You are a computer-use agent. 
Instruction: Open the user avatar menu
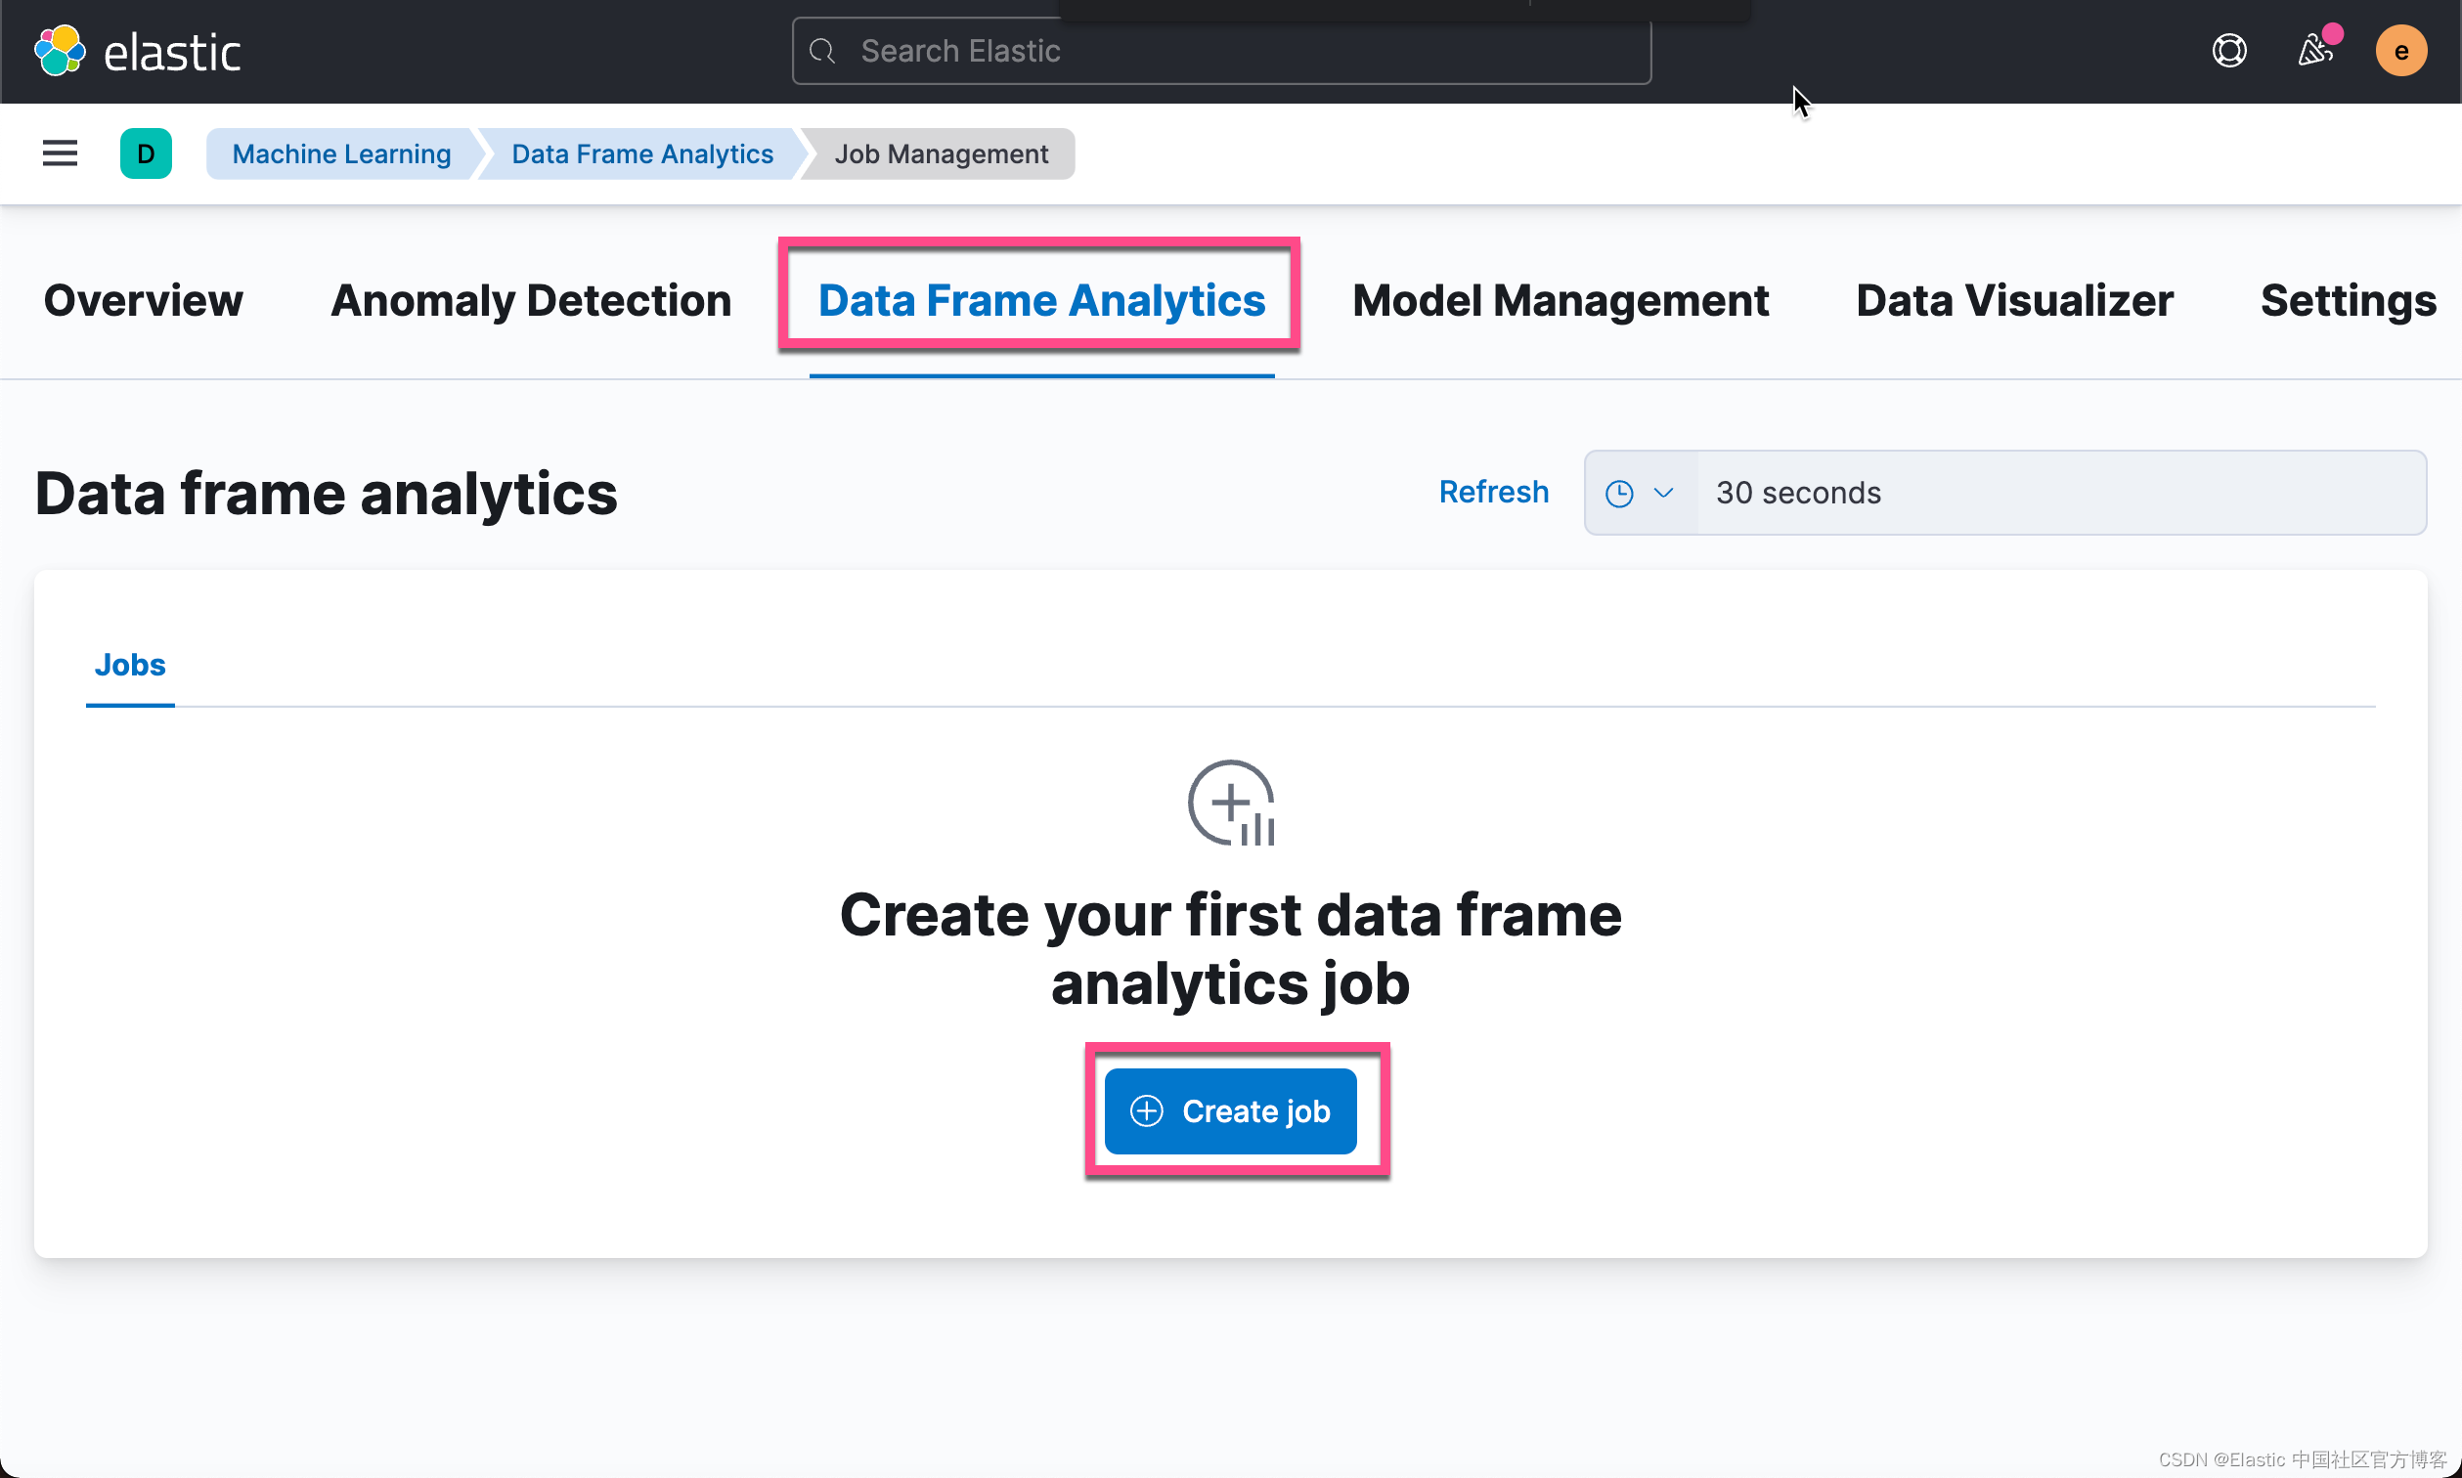(2400, 51)
